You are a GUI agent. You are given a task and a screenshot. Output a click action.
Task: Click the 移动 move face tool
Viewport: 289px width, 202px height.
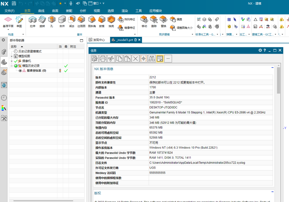(x=144, y=22)
